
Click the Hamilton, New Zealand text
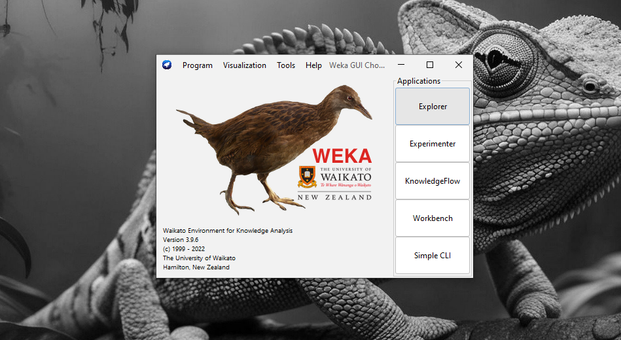click(x=196, y=267)
